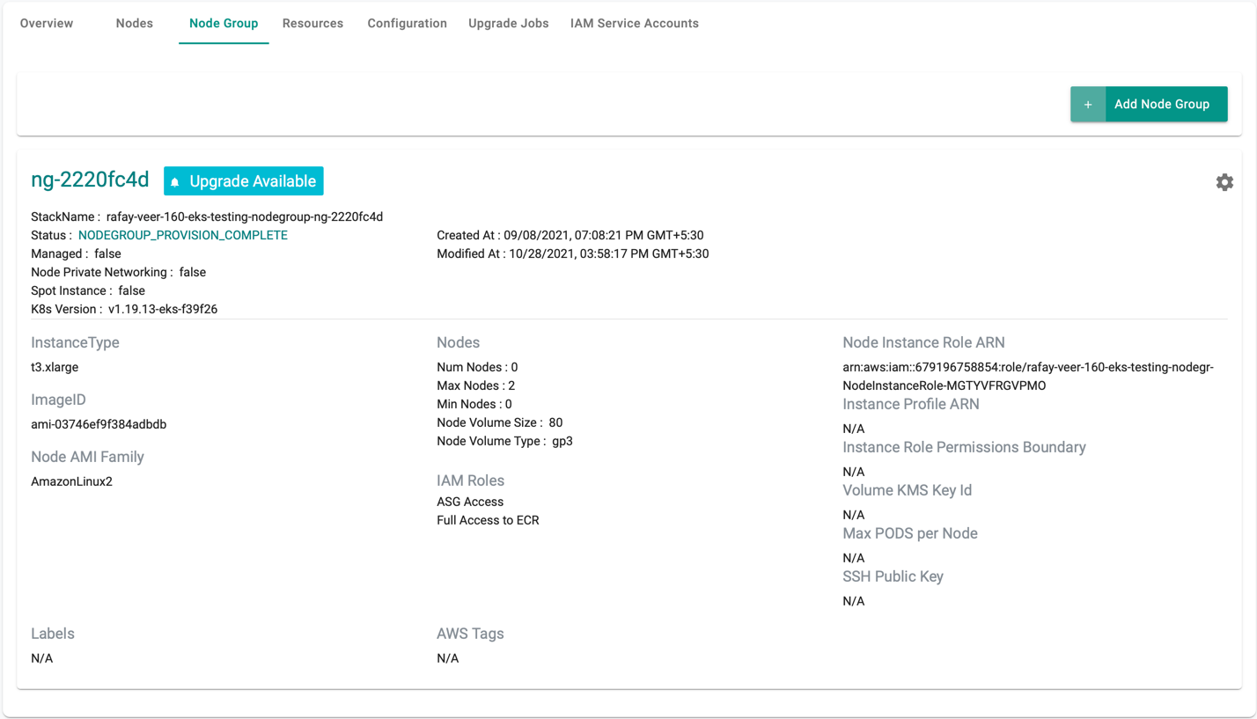Click the Add Node Group button
This screenshot has height=719, width=1257.
click(x=1149, y=105)
